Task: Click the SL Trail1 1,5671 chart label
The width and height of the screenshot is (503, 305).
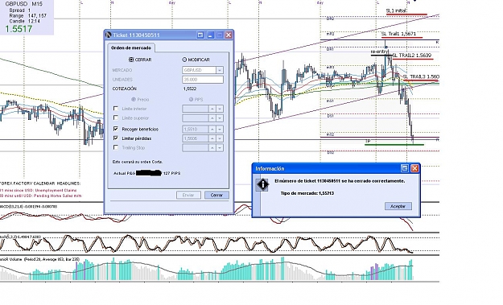Action: (x=398, y=34)
